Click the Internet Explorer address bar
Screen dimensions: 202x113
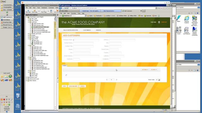pos(112,8)
